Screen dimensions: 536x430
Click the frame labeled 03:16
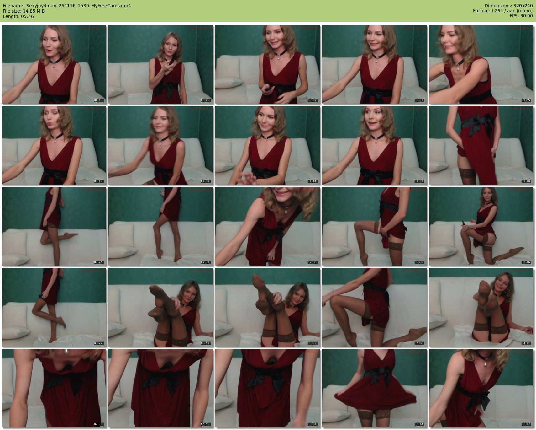[481, 226]
